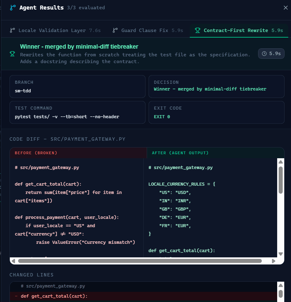The width and height of the screenshot is (291, 302).
Task: Click the Agent Results branch icon in header
Action: [13, 8]
